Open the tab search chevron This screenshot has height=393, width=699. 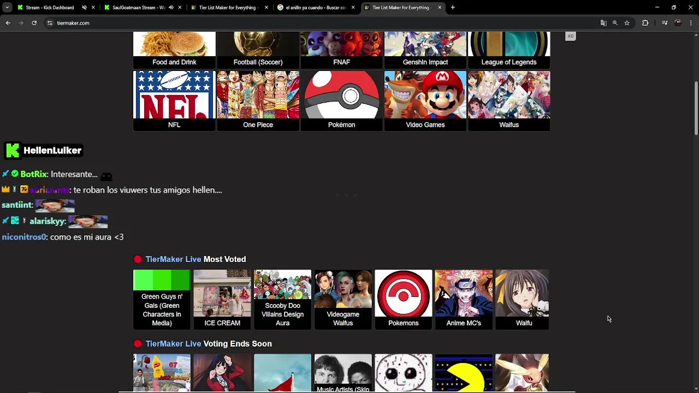(7, 8)
